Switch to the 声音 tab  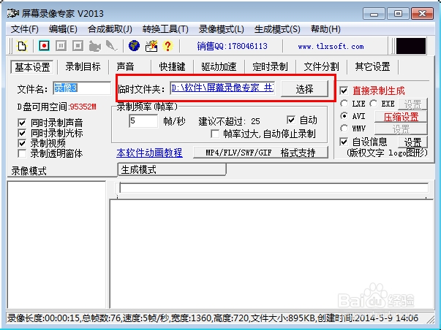click(126, 67)
